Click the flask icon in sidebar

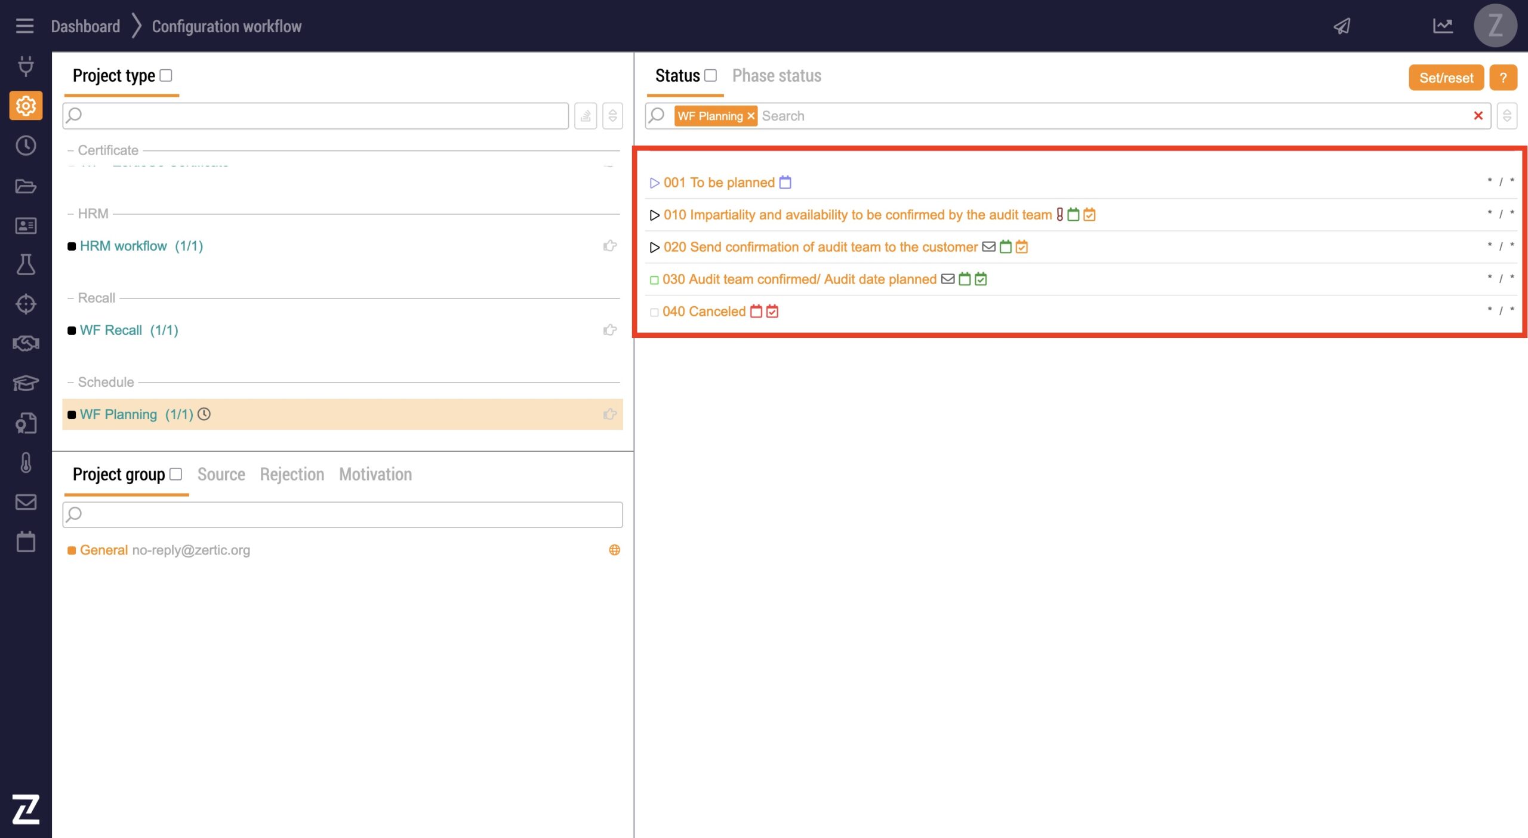(26, 264)
